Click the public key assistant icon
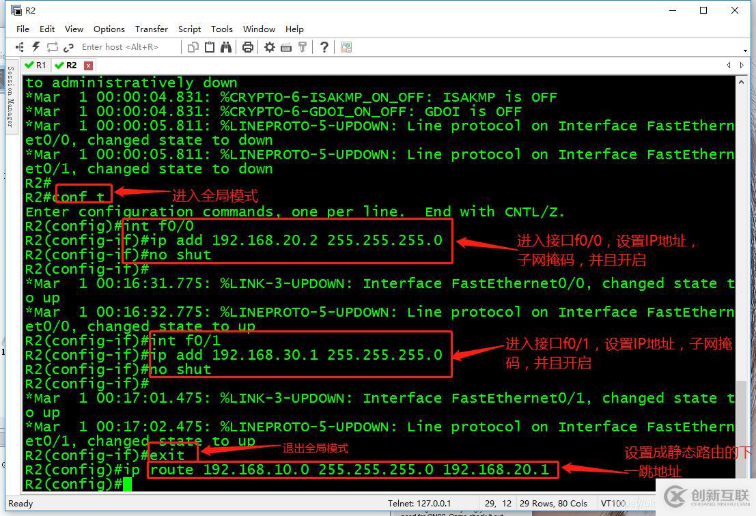 coord(303,47)
